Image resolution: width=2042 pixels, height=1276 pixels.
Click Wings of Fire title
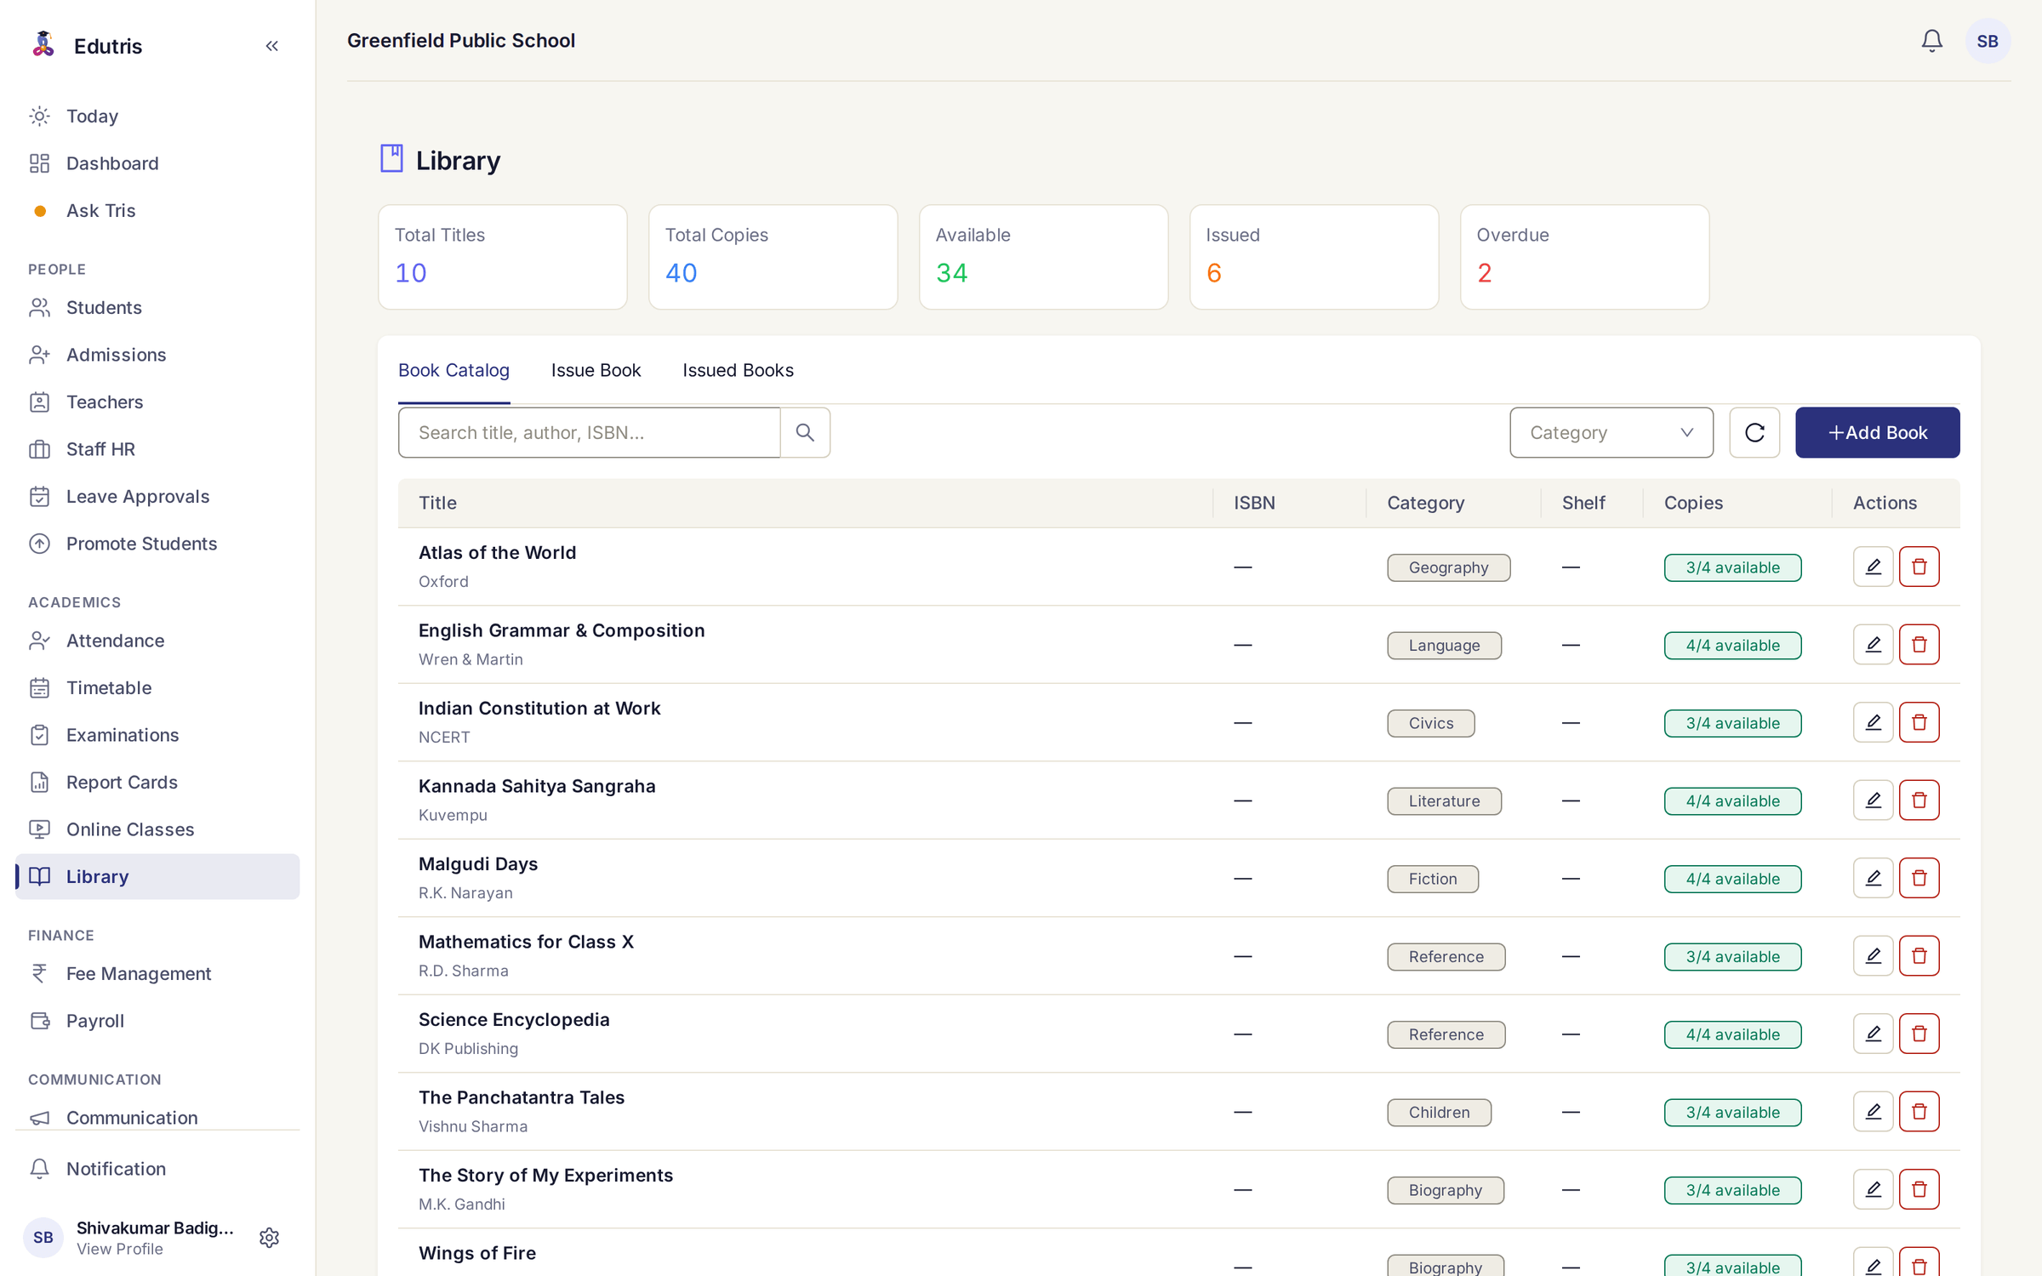tap(477, 1253)
